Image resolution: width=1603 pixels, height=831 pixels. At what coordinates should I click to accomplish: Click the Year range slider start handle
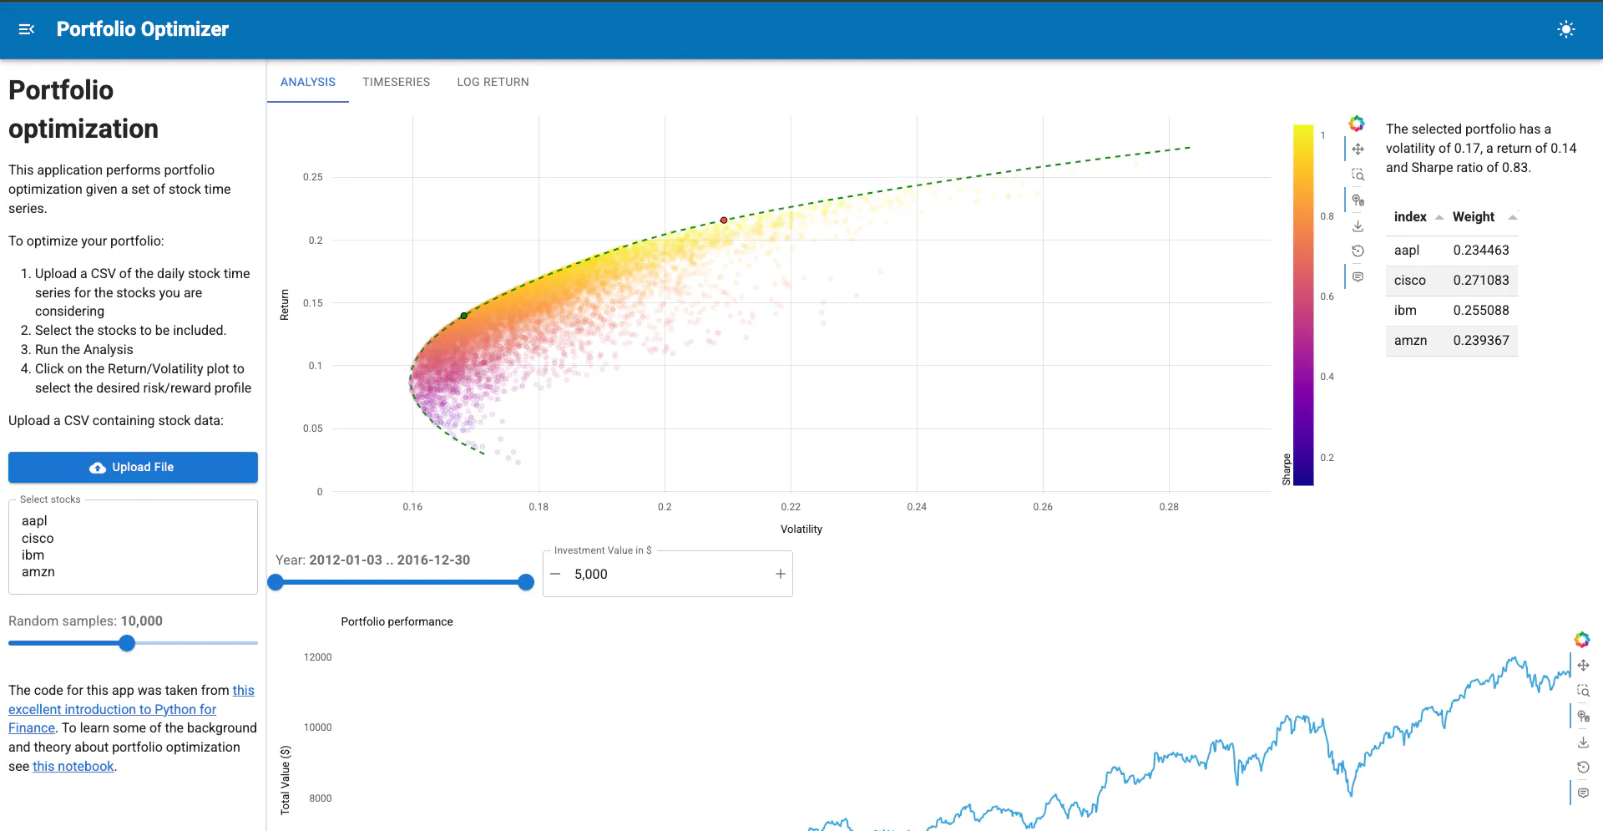276,582
